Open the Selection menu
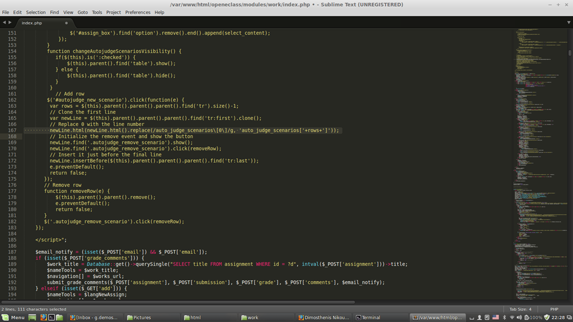Image resolution: width=573 pixels, height=322 pixels. click(x=36, y=12)
